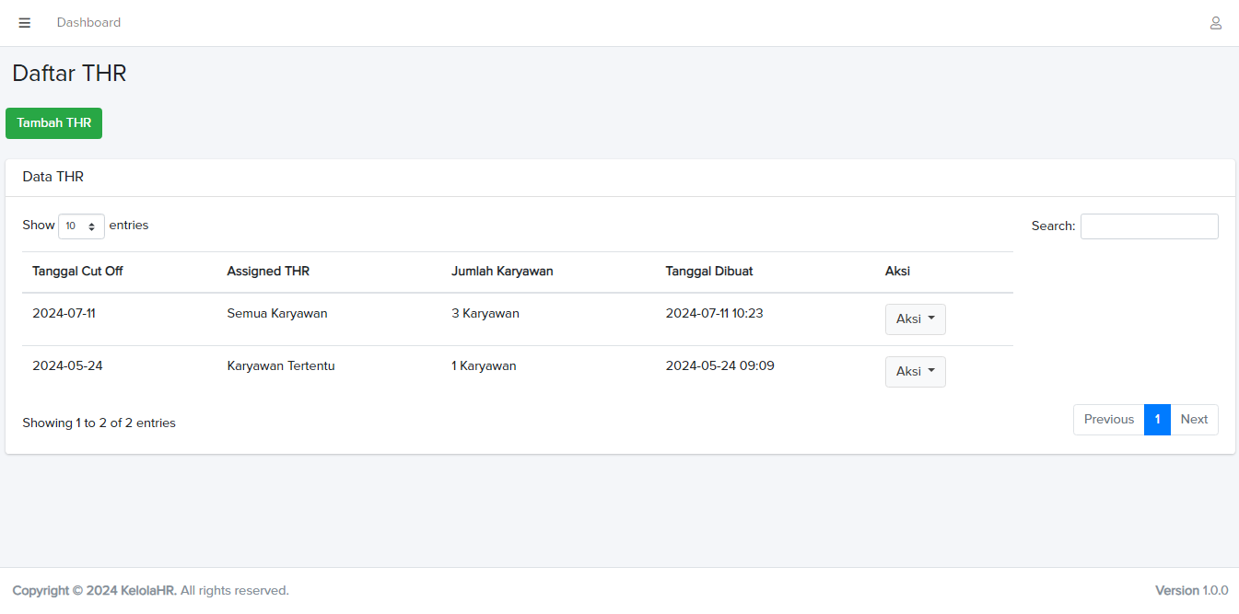
Task: Focus the Search input field
Action: point(1149,226)
